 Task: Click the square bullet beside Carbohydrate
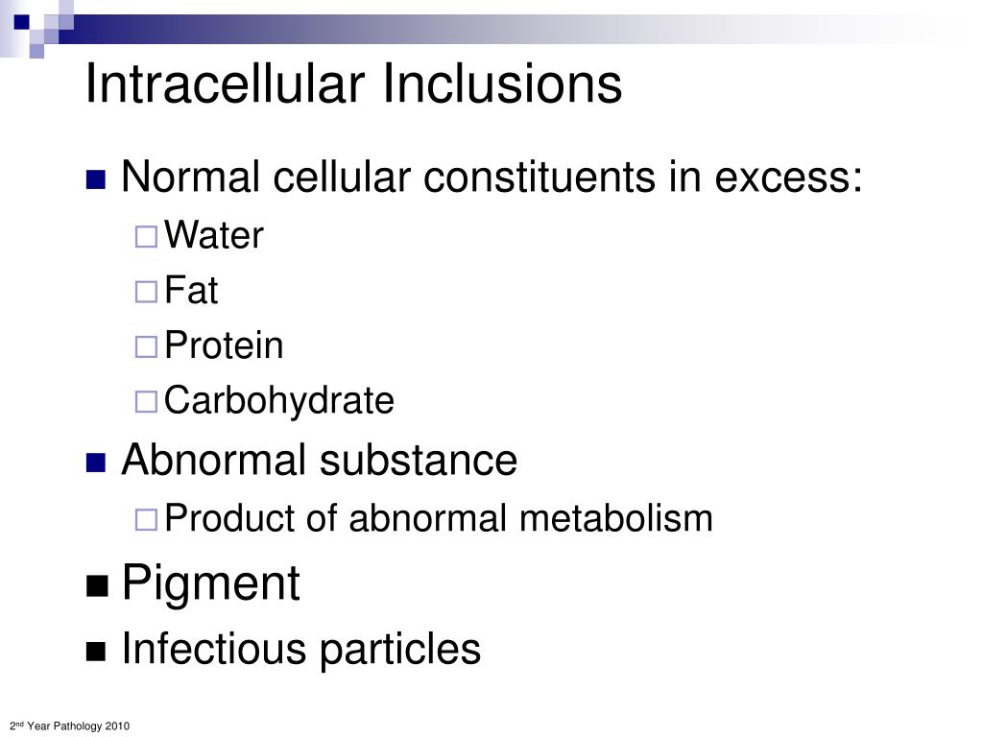pyautogui.click(x=146, y=402)
